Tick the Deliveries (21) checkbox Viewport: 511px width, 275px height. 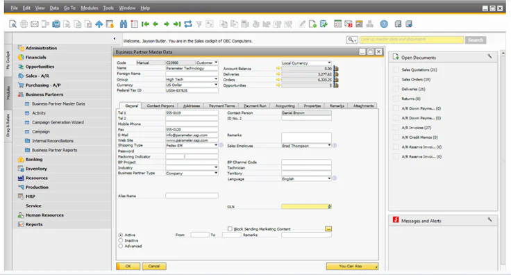point(396,89)
